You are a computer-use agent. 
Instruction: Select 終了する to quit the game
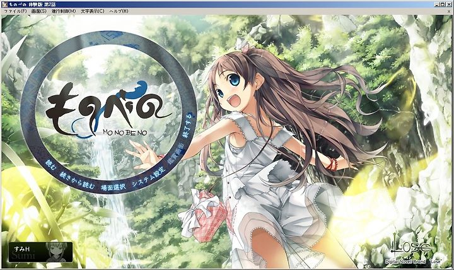pos(188,125)
